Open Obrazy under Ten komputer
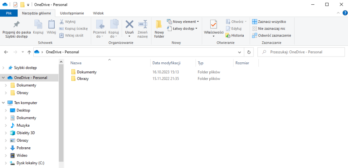 [22, 140]
